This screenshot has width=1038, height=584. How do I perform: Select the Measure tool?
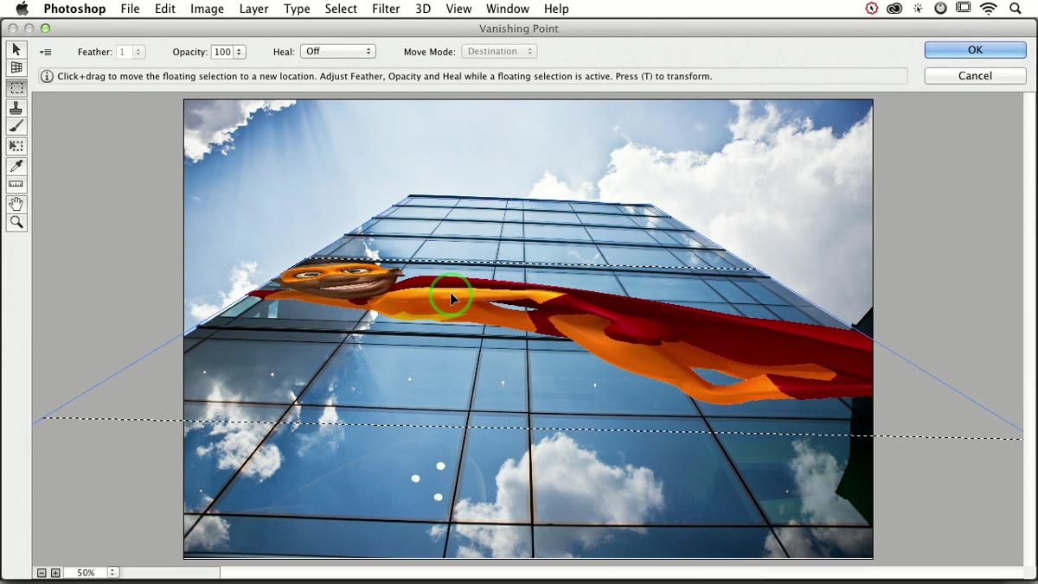click(16, 185)
